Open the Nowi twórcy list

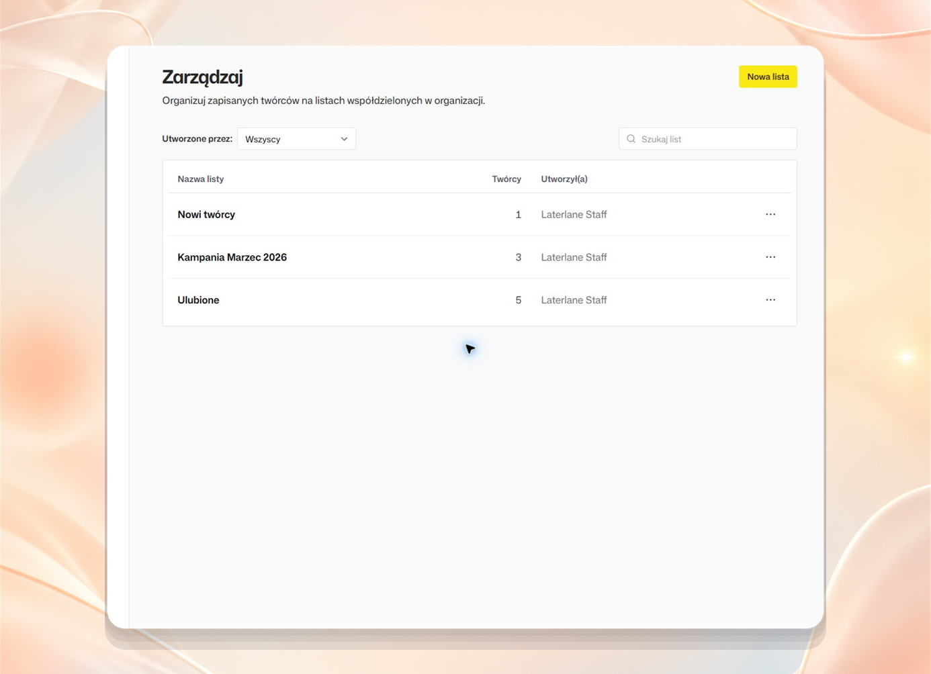pos(206,215)
